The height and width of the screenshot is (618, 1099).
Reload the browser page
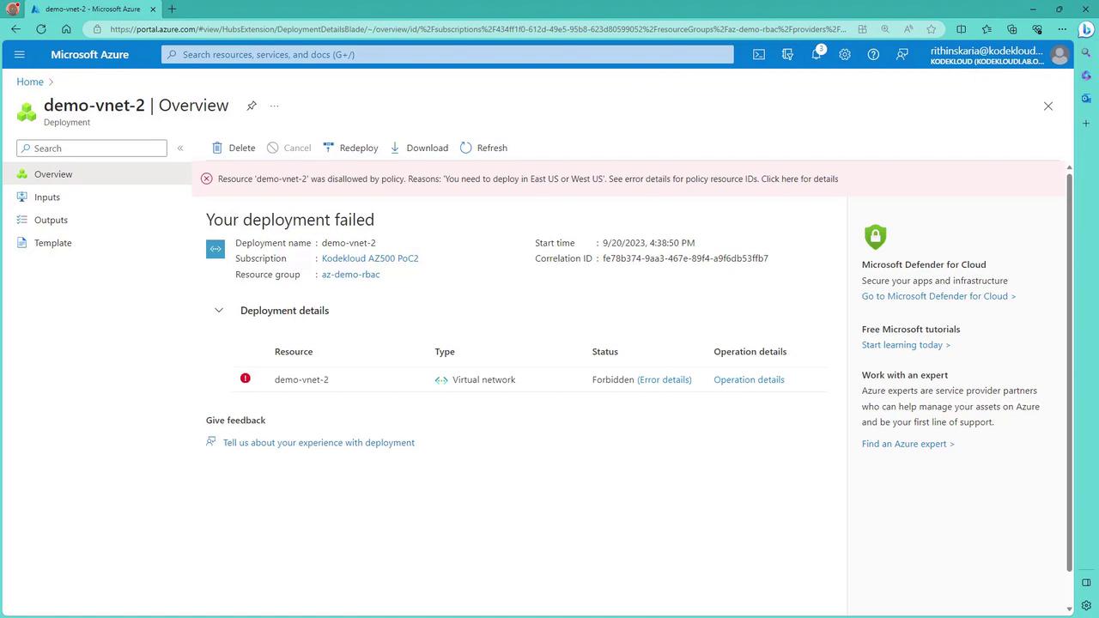coord(41,28)
